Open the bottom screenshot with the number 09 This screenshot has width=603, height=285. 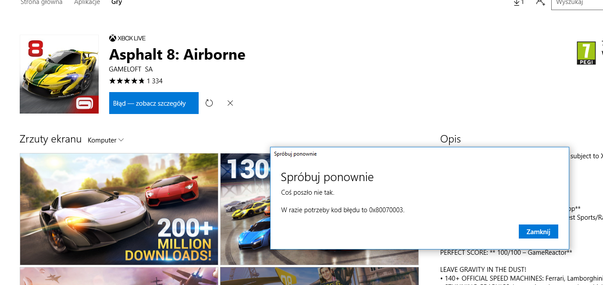(319, 276)
